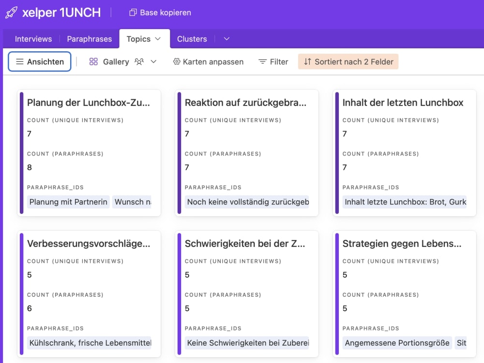Open the Reaktion auf zurückgebra... card

247,153
